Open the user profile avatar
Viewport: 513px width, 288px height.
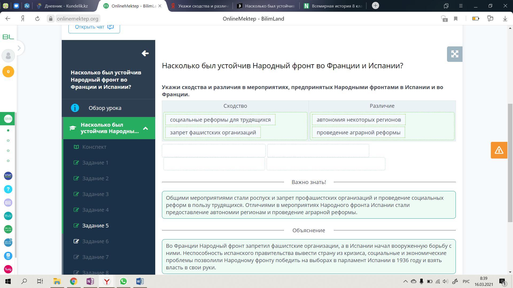[8, 56]
